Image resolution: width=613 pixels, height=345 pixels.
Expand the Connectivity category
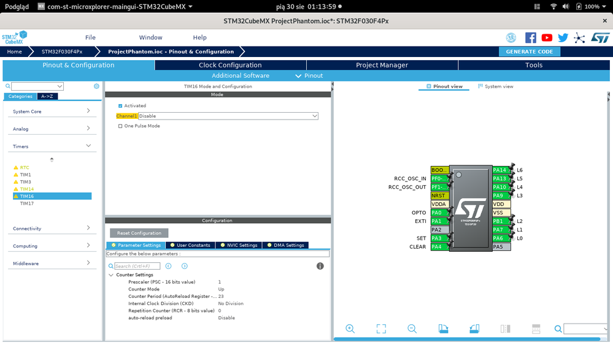pyautogui.click(x=52, y=229)
